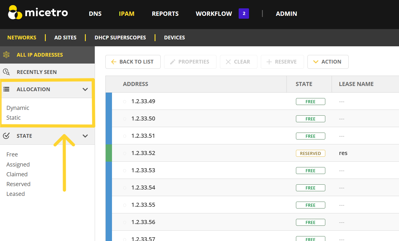Click the RESERVED state badge
The width and height of the screenshot is (399, 241).
(x=310, y=153)
